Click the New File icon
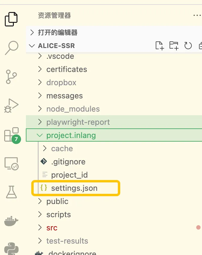This screenshot has height=255, width=202. [160, 46]
